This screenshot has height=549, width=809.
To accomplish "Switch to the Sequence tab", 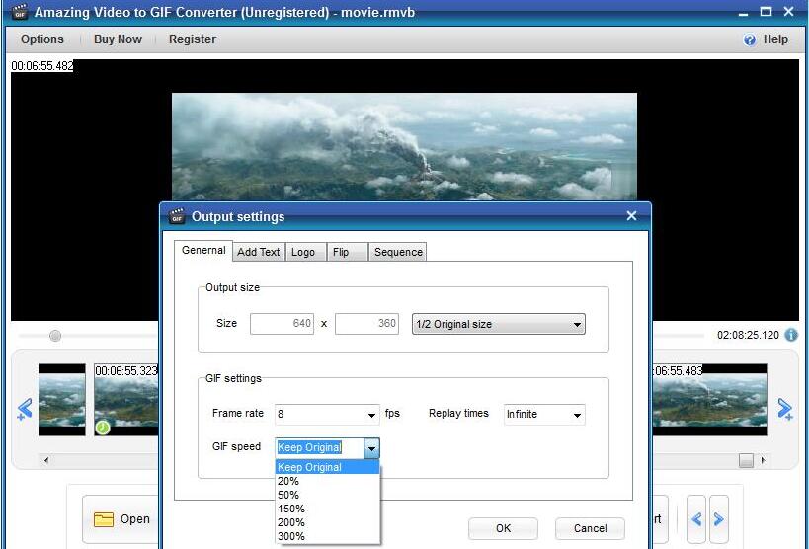I will click(398, 252).
